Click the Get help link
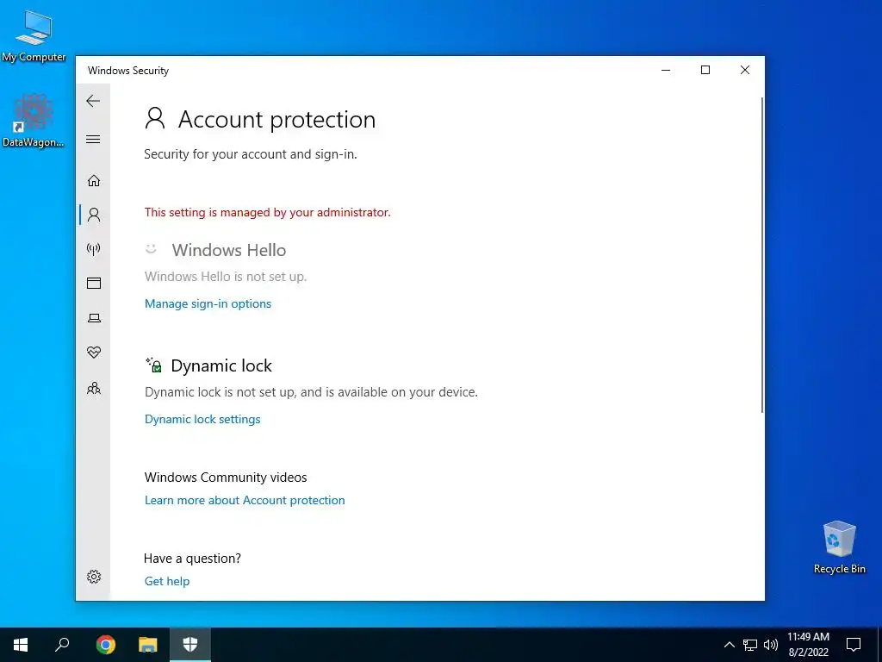Screen dimensions: 882x662 pyautogui.click(x=166, y=581)
